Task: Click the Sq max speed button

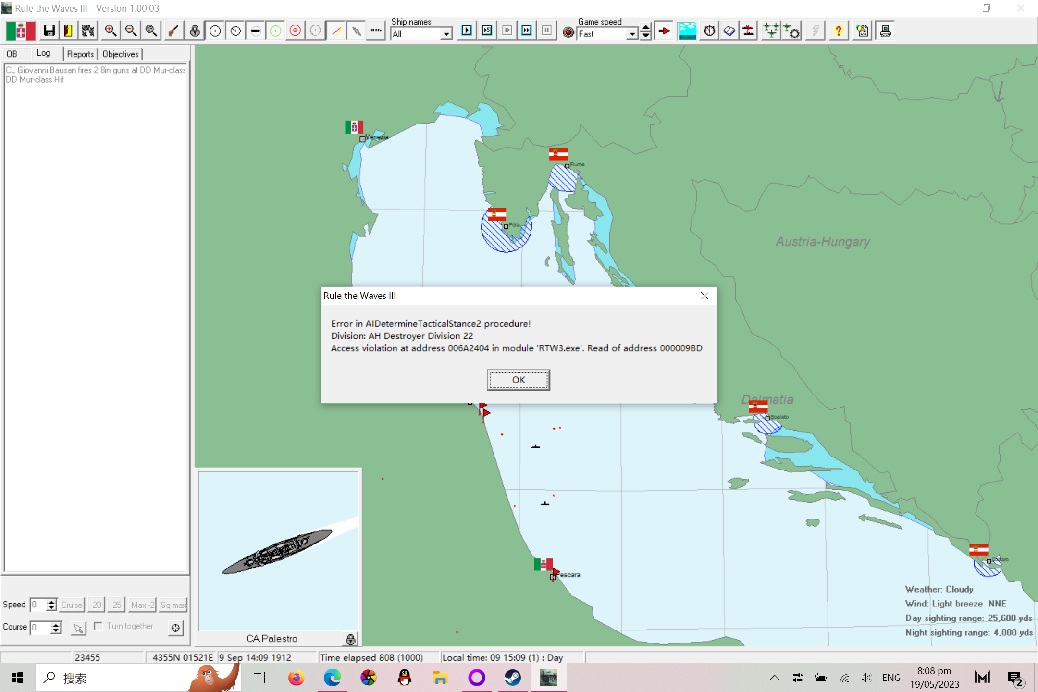Action: point(173,605)
